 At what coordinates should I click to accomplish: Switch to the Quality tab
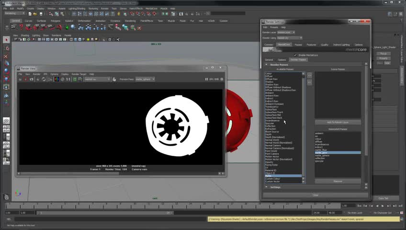324,45
